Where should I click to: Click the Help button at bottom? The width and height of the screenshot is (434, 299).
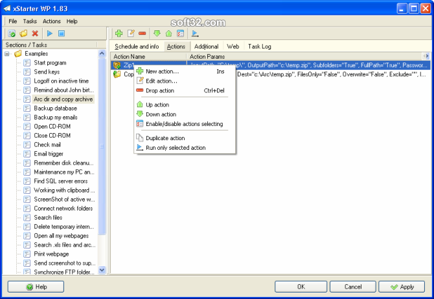[36, 287]
